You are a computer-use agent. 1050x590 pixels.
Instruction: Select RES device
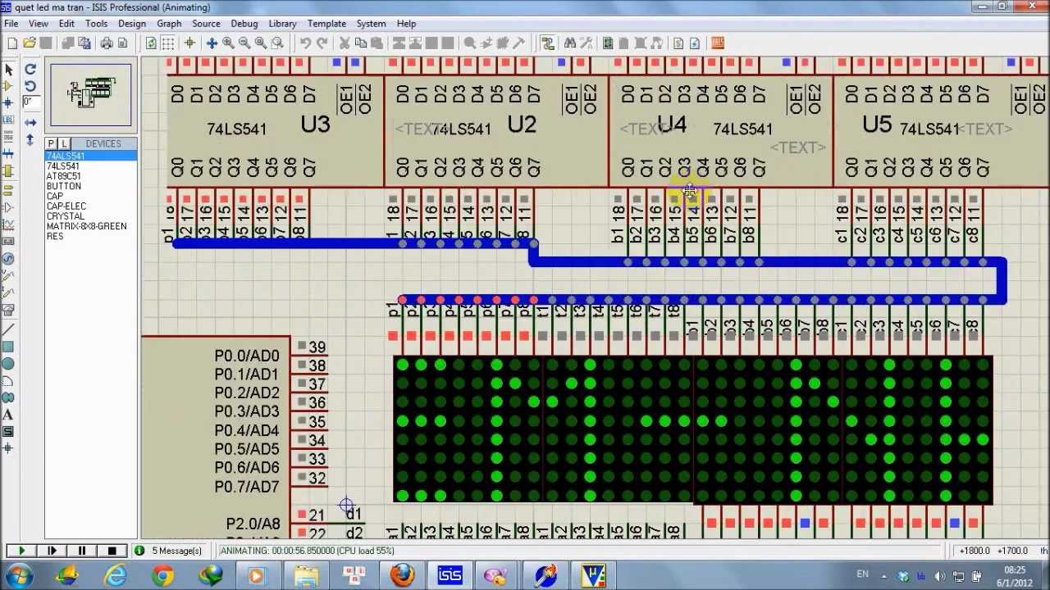pyautogui.click(x=54, y=236)
